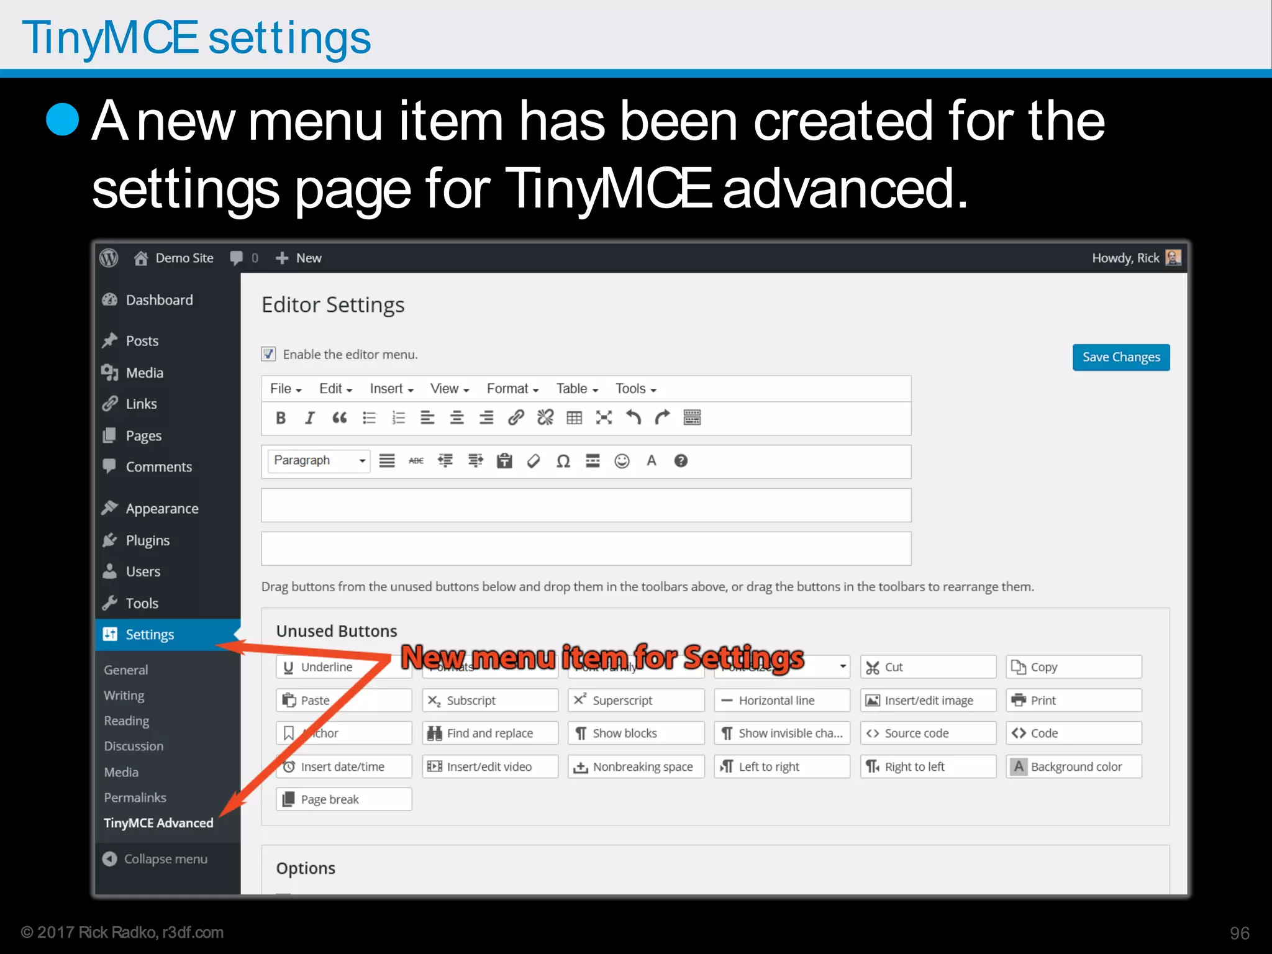
Task: Select the align center icon
Action: click(x=457, y=417)
